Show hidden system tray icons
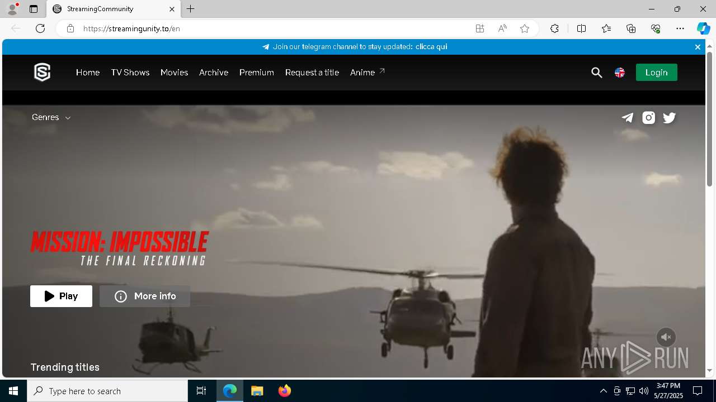Image resolution: width=716 pixels, height=402 pixels. tap(603, 391)
